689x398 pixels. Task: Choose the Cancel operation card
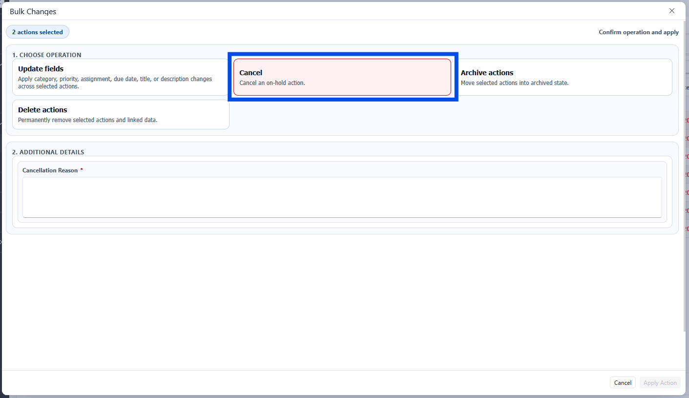pos(342,77)
